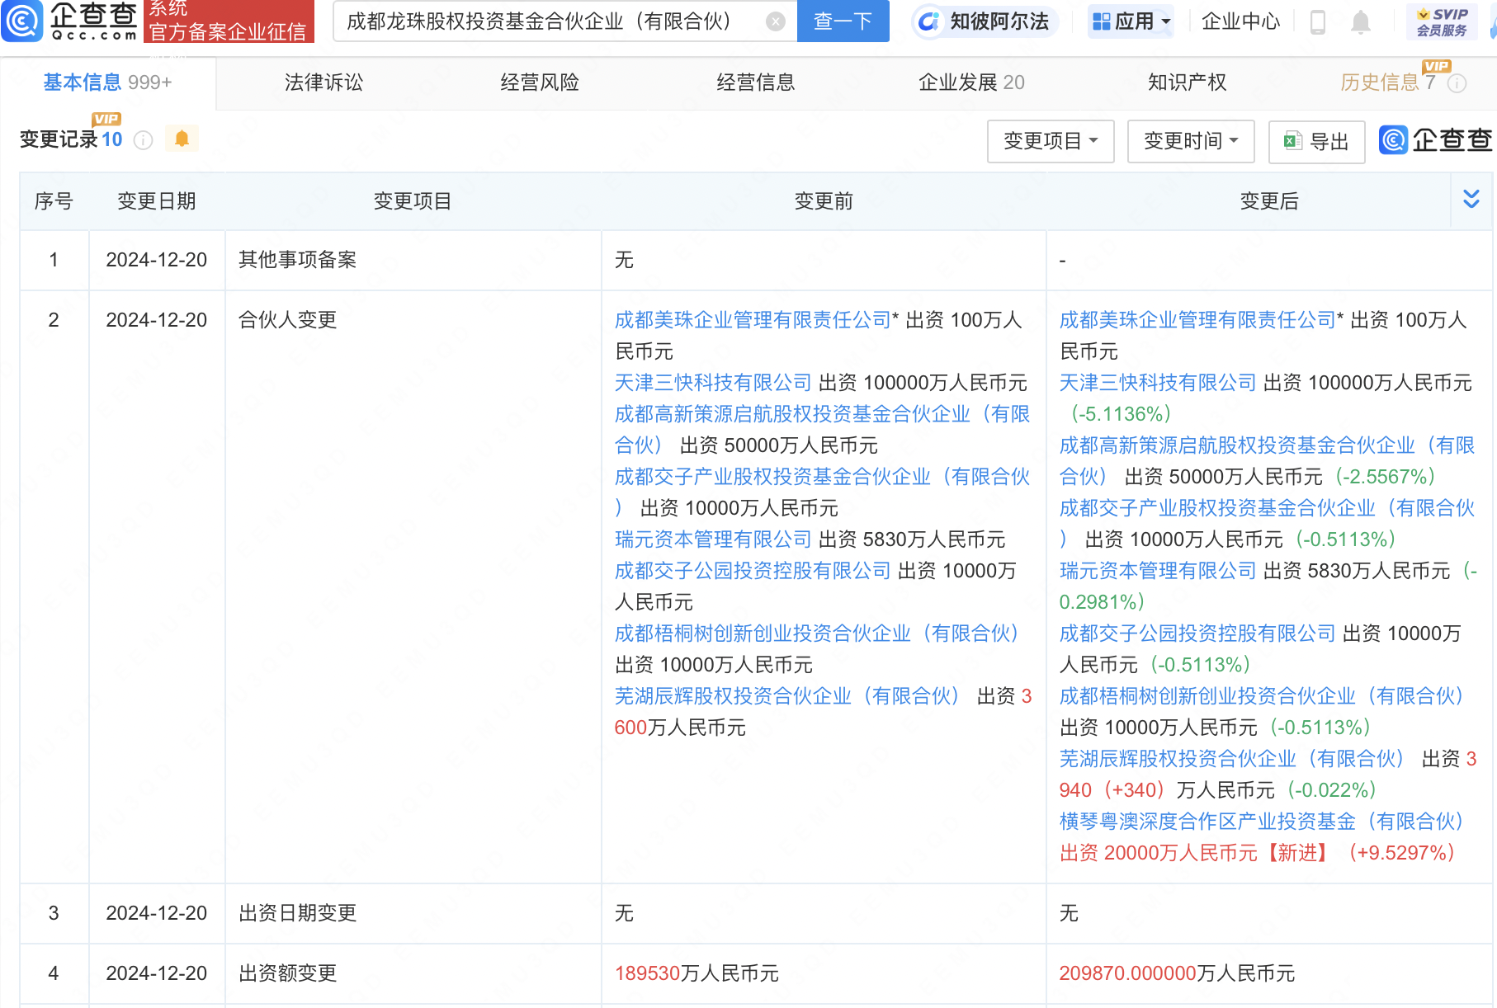Open the 知识产权 tab

pyautogui.click(x=1187, y=82)
